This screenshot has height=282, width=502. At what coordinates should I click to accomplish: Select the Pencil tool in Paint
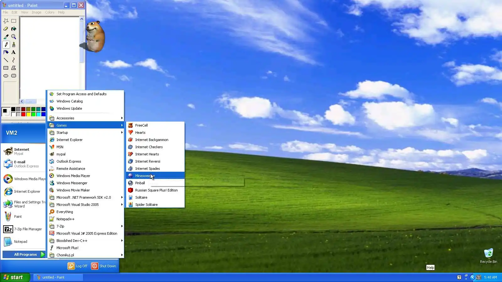6,44
